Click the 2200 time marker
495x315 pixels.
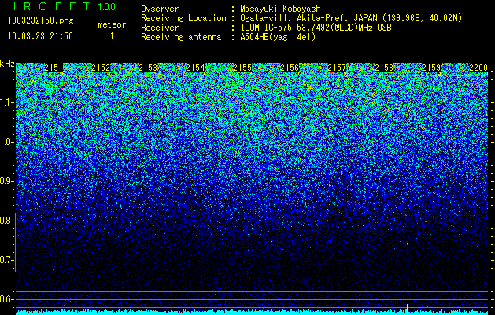[x=478, y=68]
